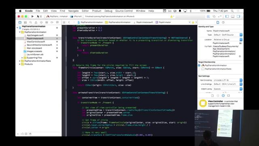Open the Edit menu

45,11
